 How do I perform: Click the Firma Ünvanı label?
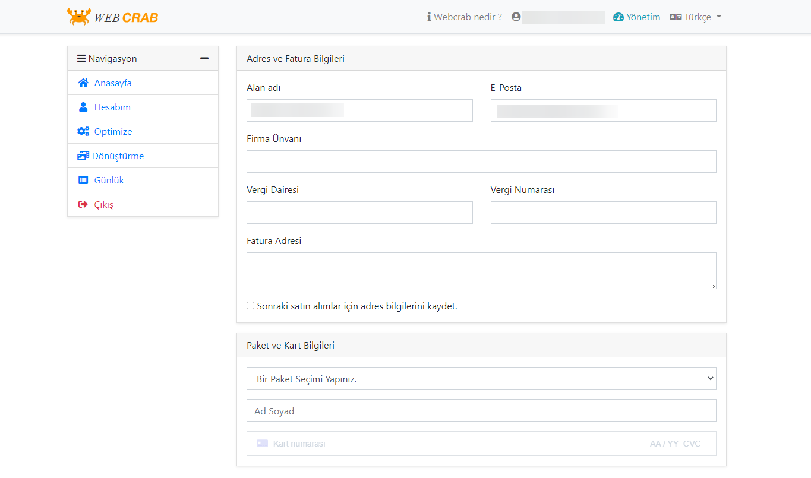click(x=274, y=138)
